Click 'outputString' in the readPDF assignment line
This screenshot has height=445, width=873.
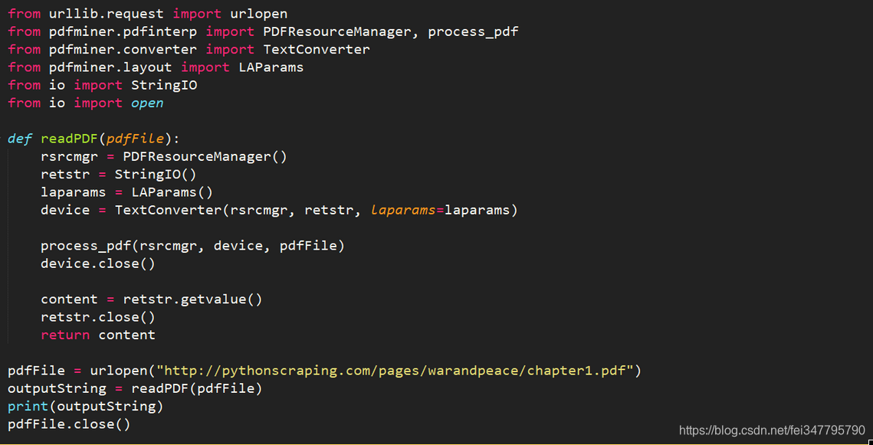(57, 388)
